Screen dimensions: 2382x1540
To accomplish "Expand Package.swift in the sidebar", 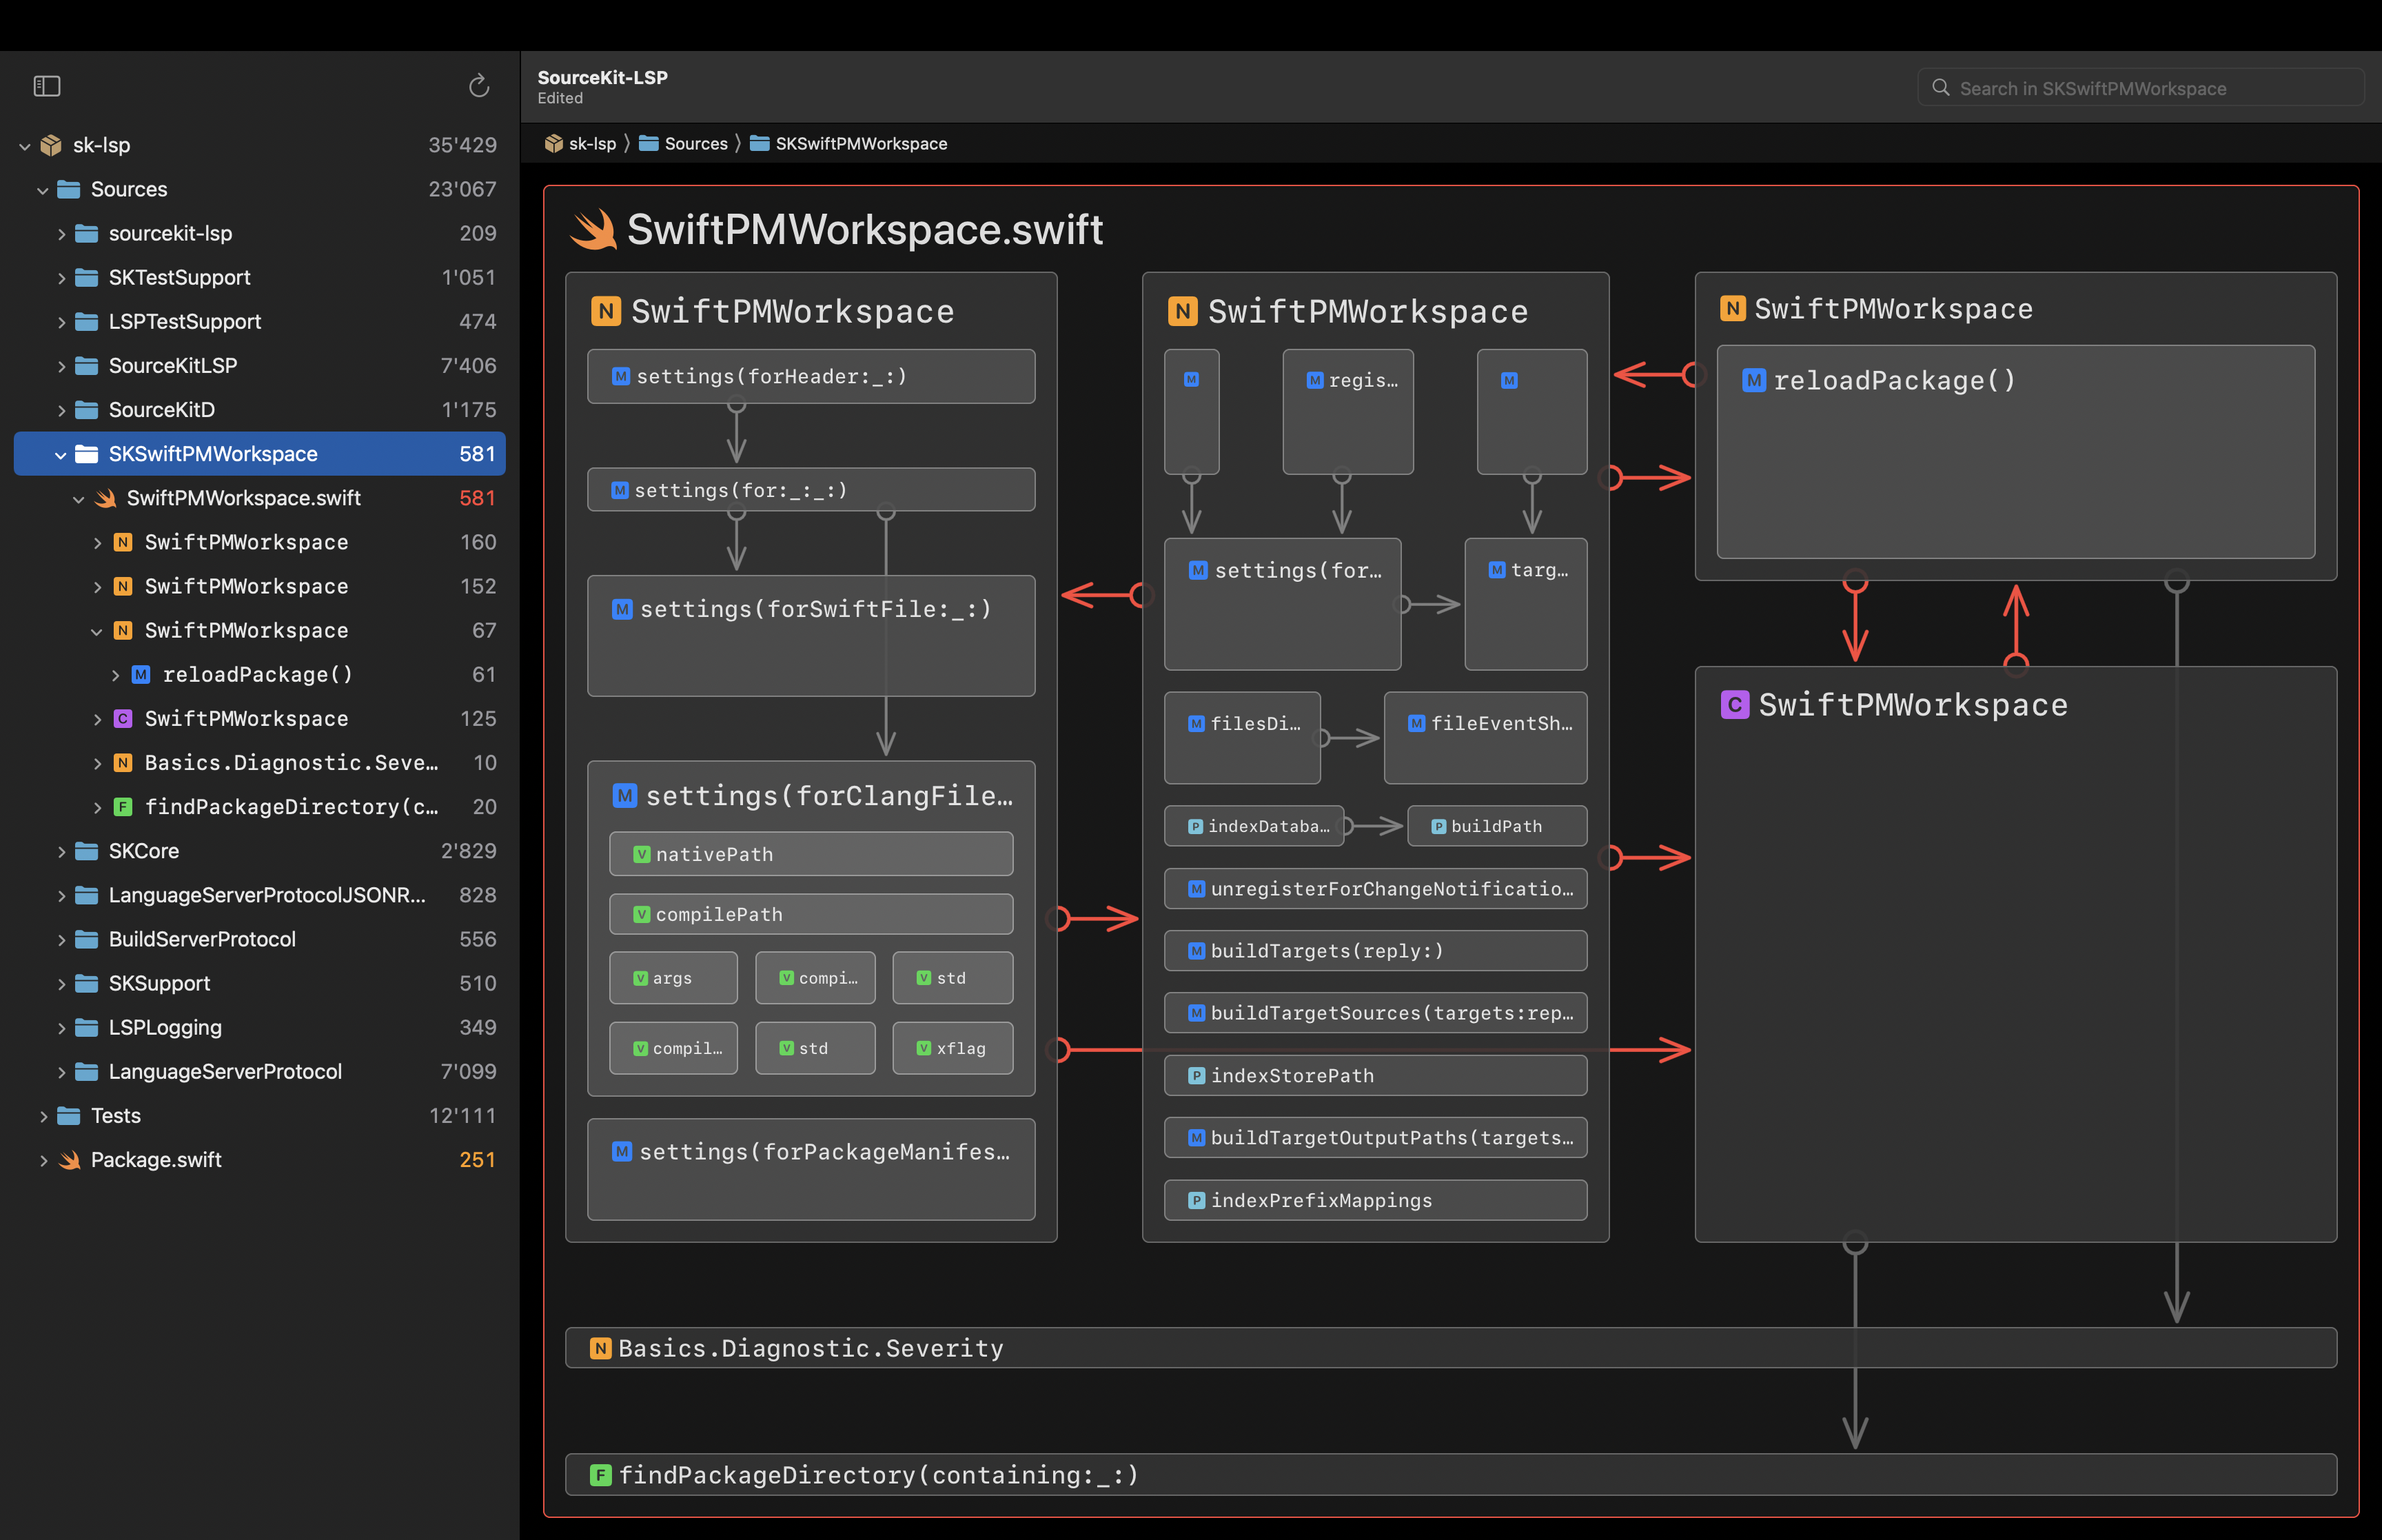I will (x=43, y=1160).
